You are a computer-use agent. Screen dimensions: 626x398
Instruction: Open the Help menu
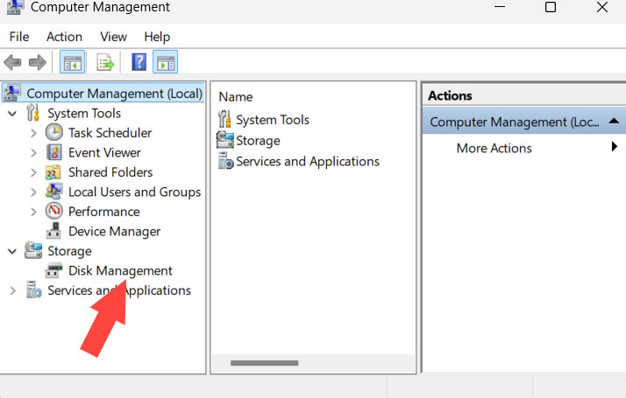(x=157, y=37)
